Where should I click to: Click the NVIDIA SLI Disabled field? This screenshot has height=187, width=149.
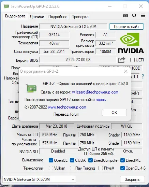(58, 151)
